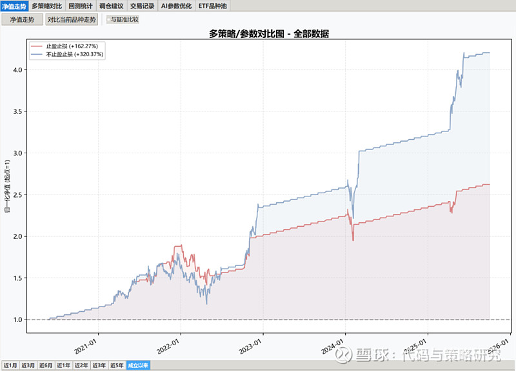The height and width of the screenshot is (371, 516).
Task: Select the 近2年 time range
Action: [x=81, y=365]
